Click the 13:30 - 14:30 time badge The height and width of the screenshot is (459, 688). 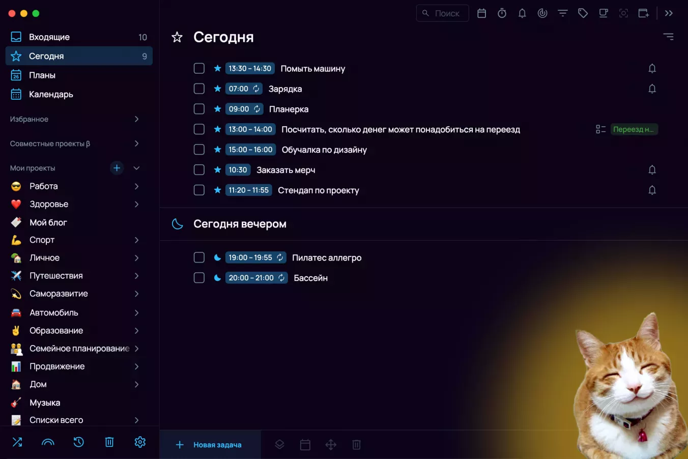tap(250, 68)
